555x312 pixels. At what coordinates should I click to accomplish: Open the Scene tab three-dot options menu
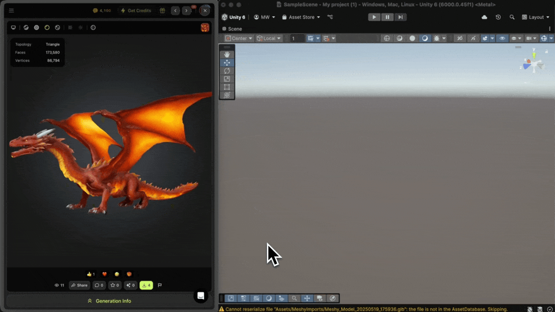550,29
